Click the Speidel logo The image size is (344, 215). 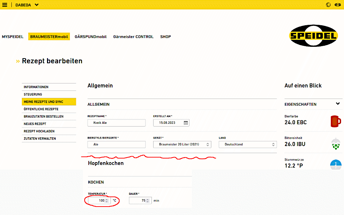pos(313,36)
